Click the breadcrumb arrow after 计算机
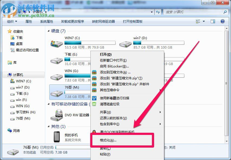Screen dimensions: 231x160 (46, 12)
